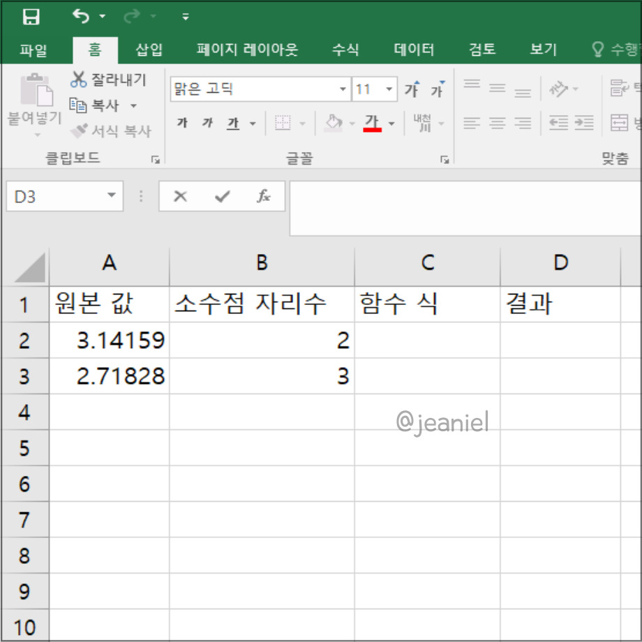This screenshot has width=642, height=642.
Task: Confirm cell entry with the checkmark icon
Action: tap(222, 196)
